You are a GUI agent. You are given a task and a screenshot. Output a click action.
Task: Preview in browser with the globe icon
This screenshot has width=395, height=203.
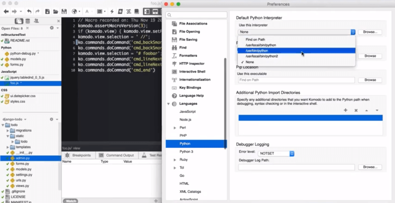[x=74, y=11]
